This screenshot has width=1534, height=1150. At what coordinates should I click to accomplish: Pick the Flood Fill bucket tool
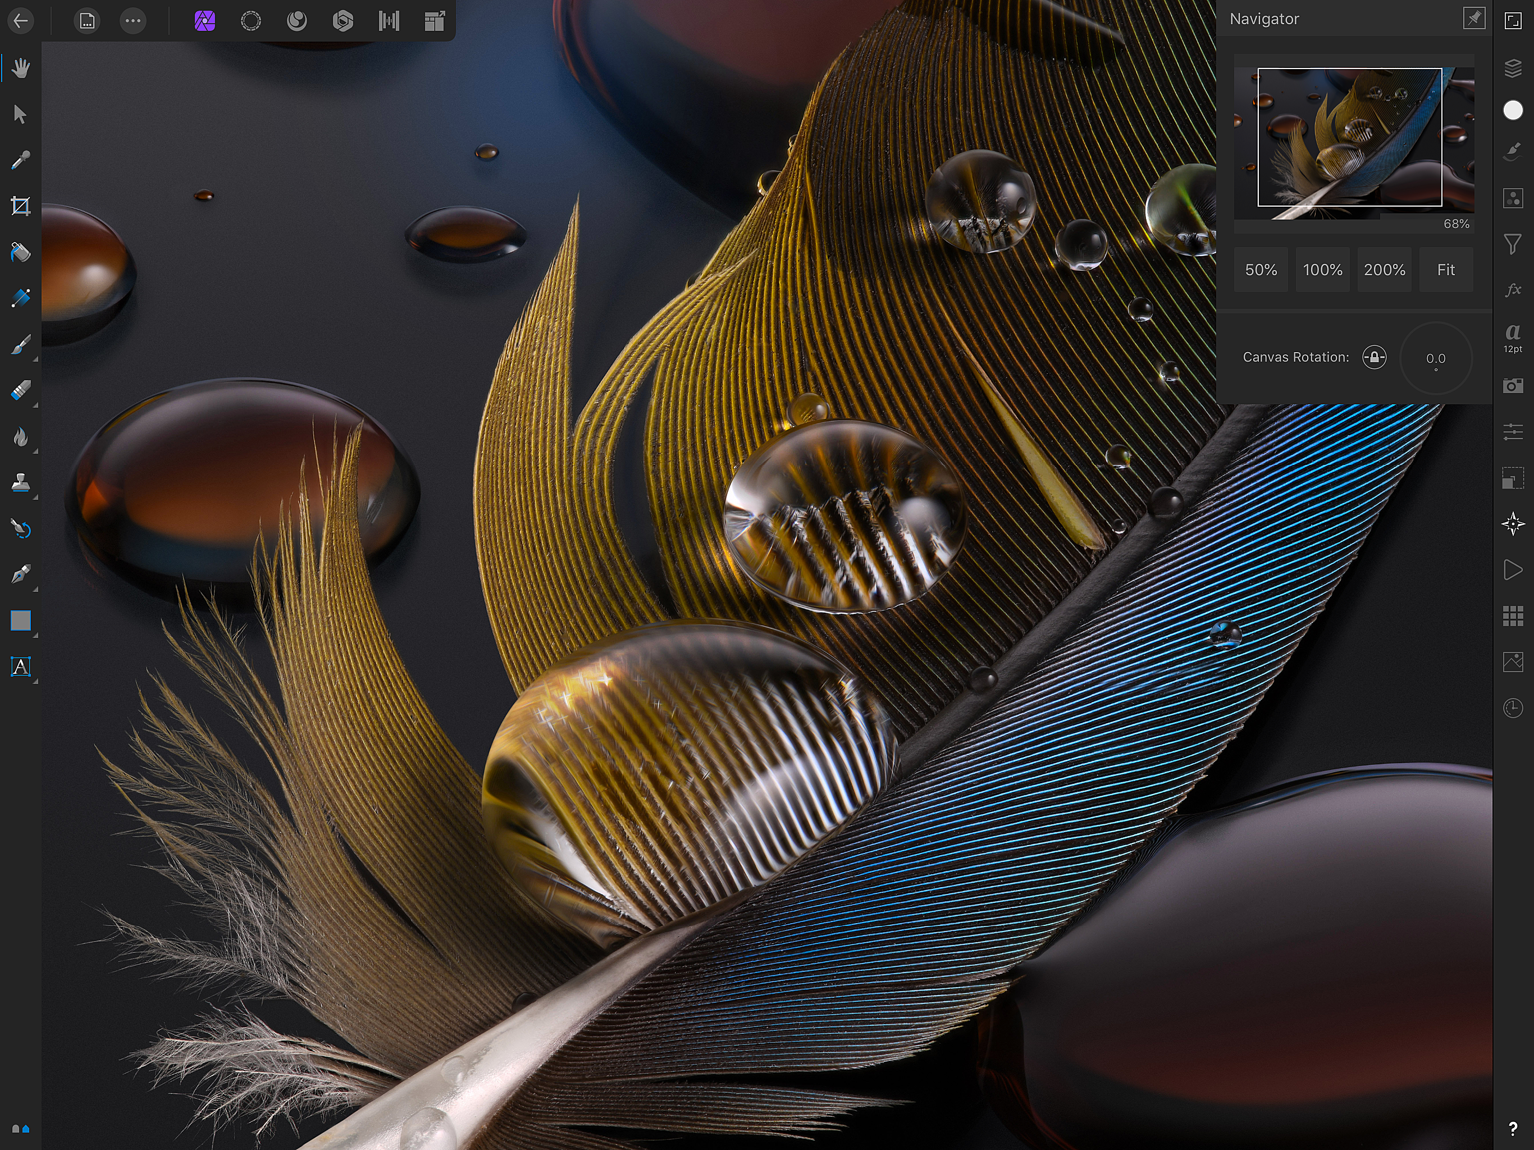[21, 252]
